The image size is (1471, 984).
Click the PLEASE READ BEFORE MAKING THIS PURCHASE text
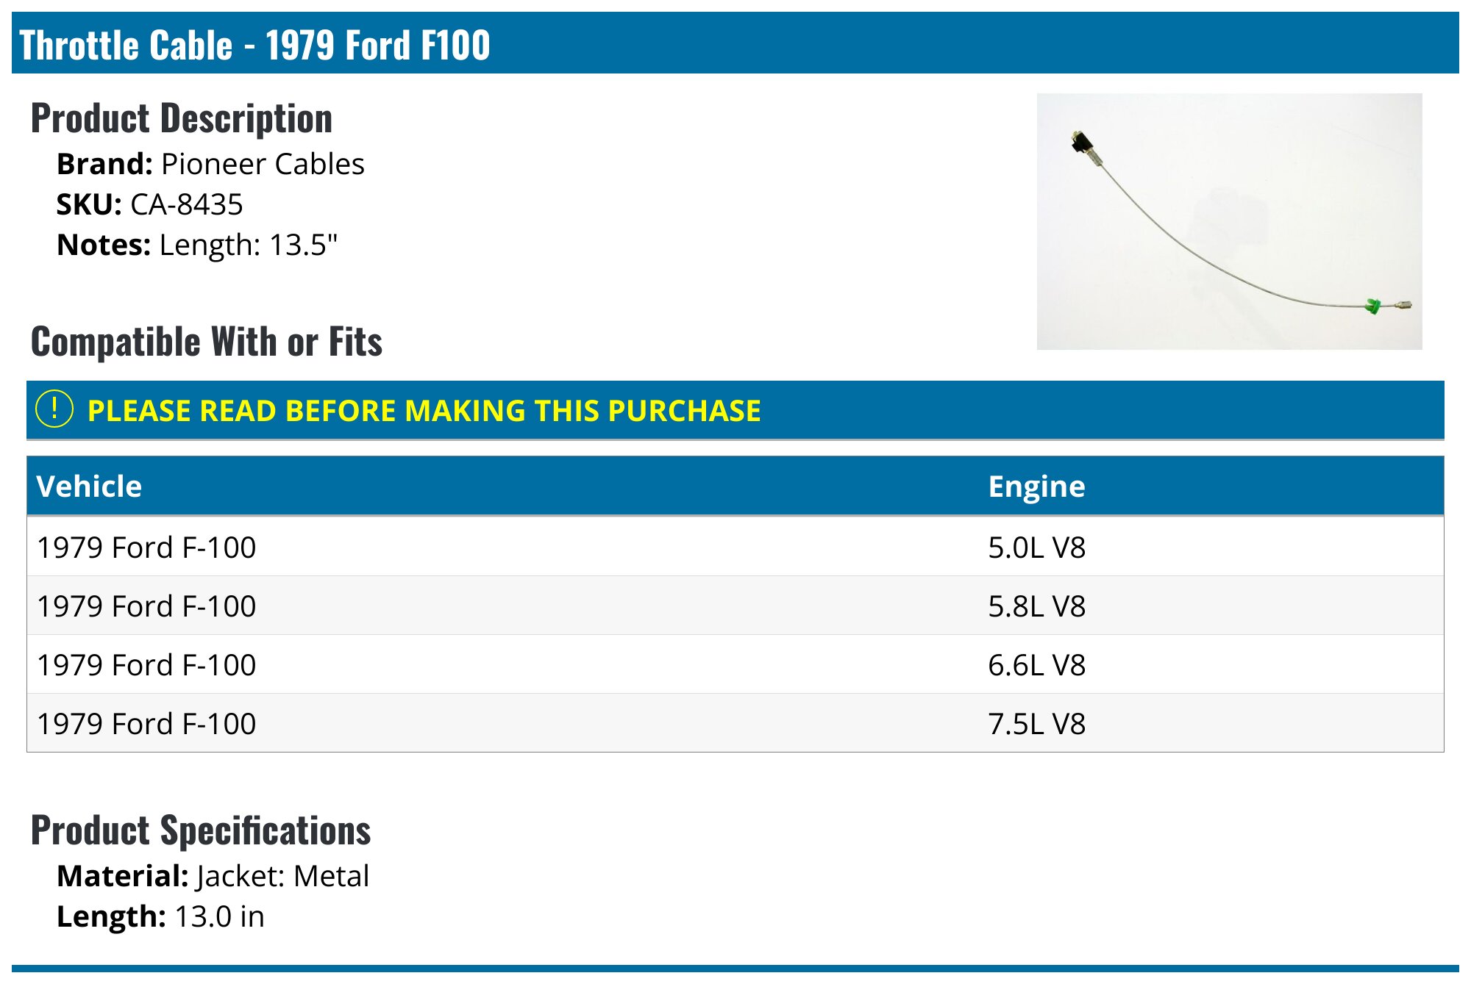point(424,411)
